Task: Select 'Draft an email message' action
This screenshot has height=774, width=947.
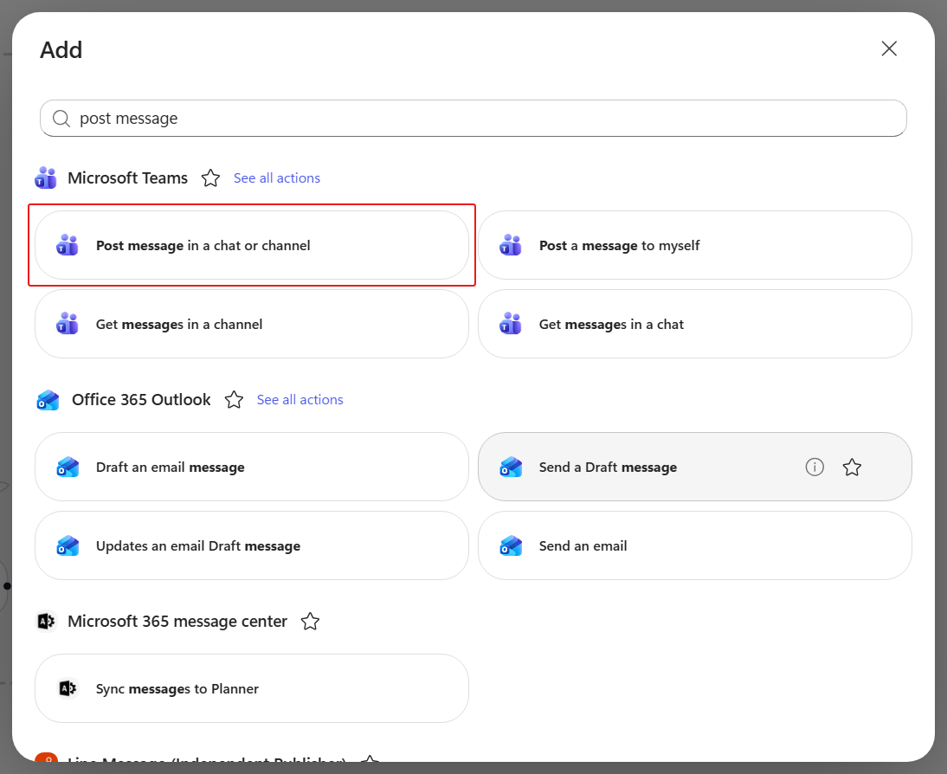Action: [252, 467]
